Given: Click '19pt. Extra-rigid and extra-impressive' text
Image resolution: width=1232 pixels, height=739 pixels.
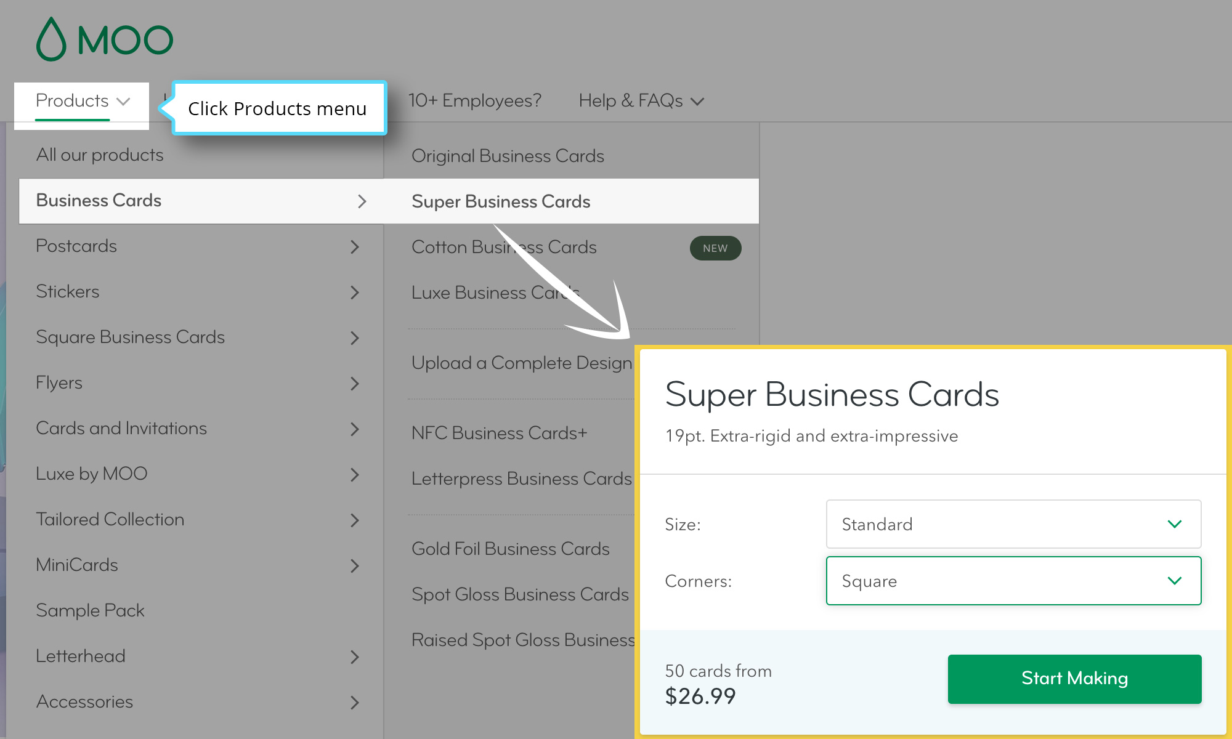Looking at the screenshot, I should click(812, 436).
